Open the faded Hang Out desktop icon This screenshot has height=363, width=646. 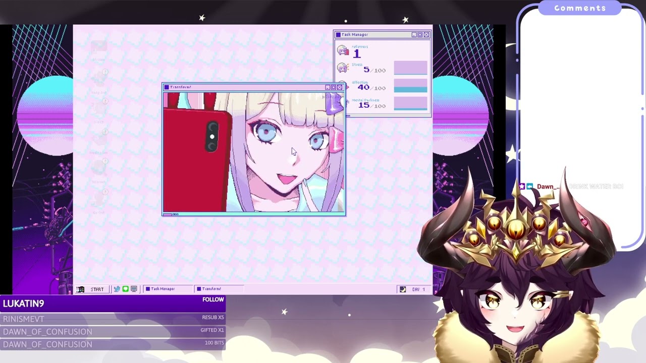99,81
